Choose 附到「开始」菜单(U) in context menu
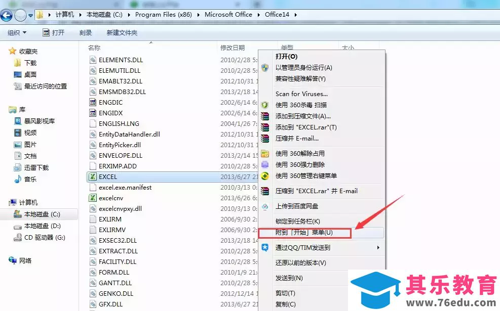This screenshot has height=311, width=500. 304,233
